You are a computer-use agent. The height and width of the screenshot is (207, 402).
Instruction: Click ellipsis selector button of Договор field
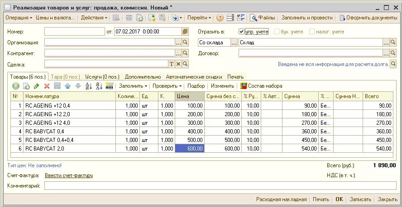[x=386, y=53]
